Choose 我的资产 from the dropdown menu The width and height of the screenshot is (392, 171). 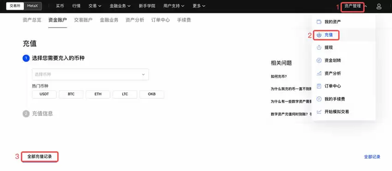point(344,22)
